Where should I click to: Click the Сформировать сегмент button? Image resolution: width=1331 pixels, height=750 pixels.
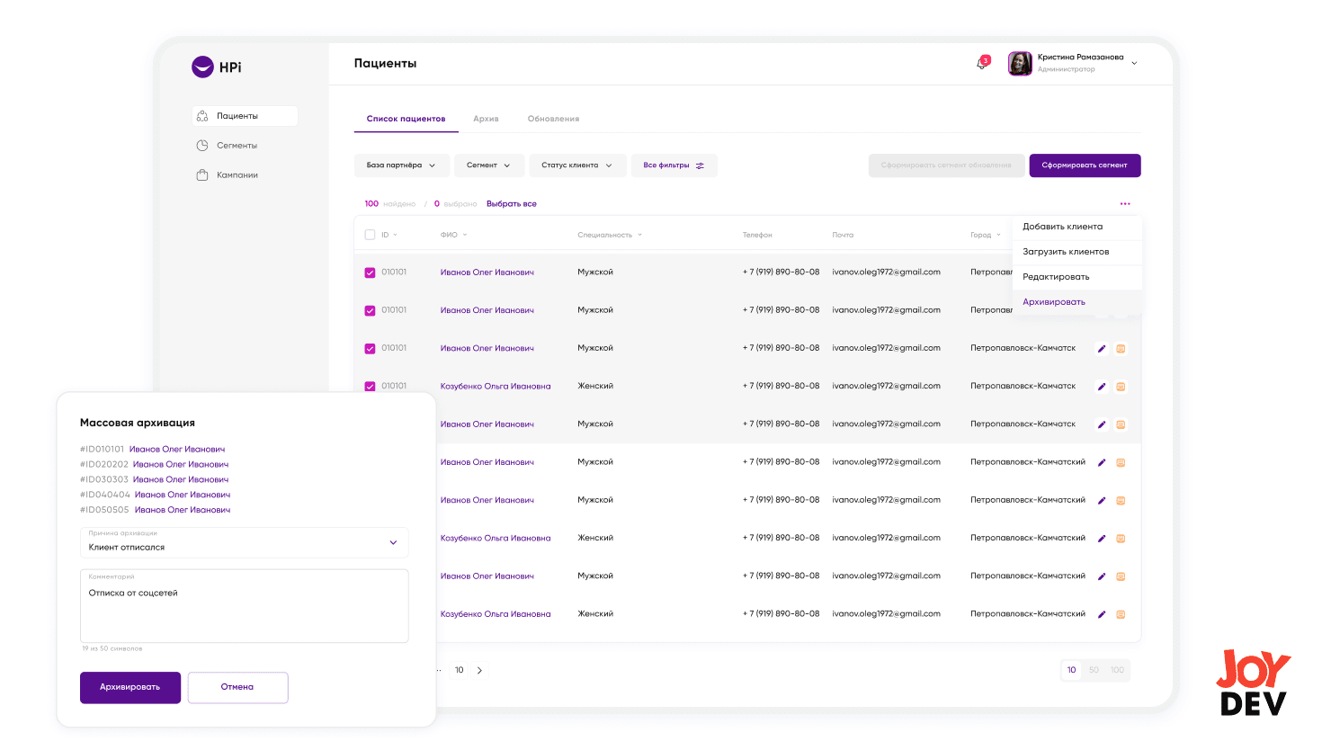pyautogui.click(x=1085, y=165)
